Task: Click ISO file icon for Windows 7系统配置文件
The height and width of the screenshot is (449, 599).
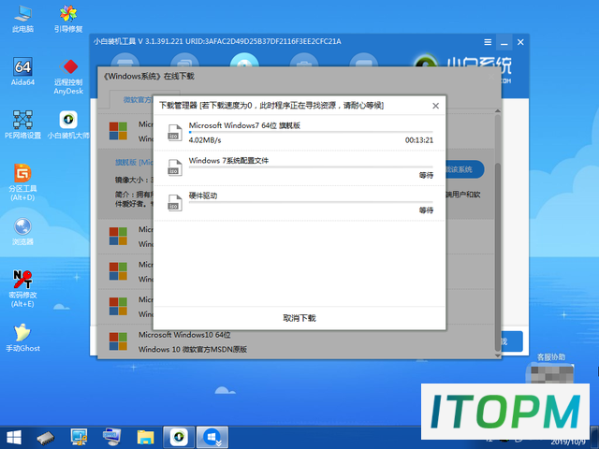Action: tap(175, 167)
